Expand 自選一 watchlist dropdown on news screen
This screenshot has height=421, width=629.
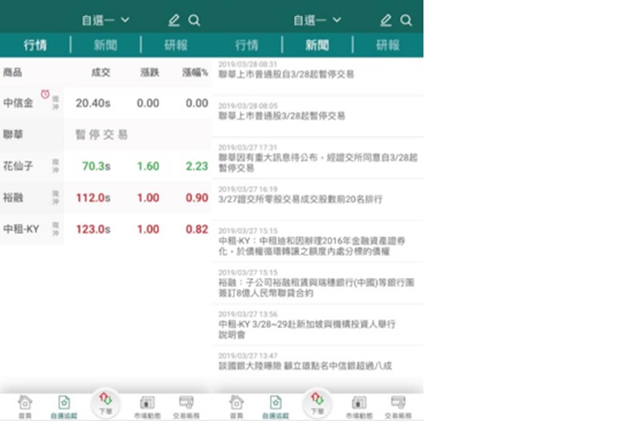tap(317, 20)
